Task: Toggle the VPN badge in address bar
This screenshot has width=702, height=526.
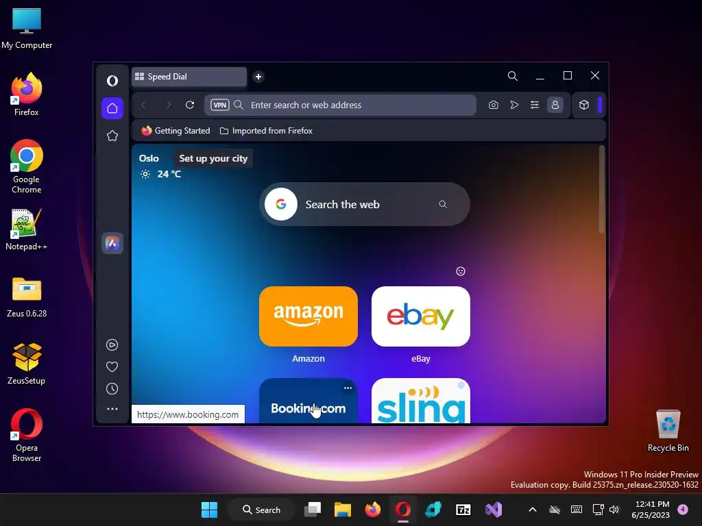Action: coord(220,105)
